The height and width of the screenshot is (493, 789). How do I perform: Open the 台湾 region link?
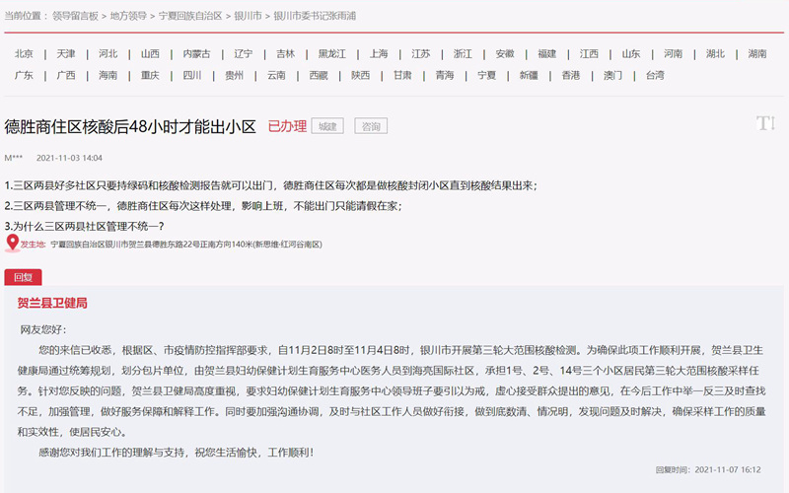pyautogui.click(x=656, y=75)
